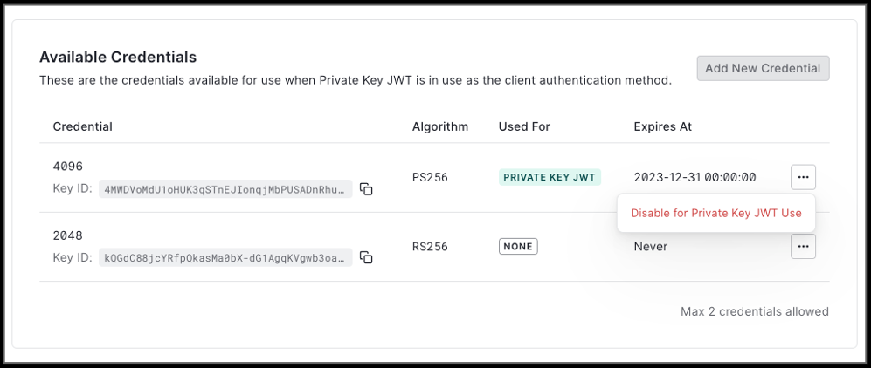Copy the 4096 credential Key ID
Screen dimensions: 871x368
[x=367, y=189]
